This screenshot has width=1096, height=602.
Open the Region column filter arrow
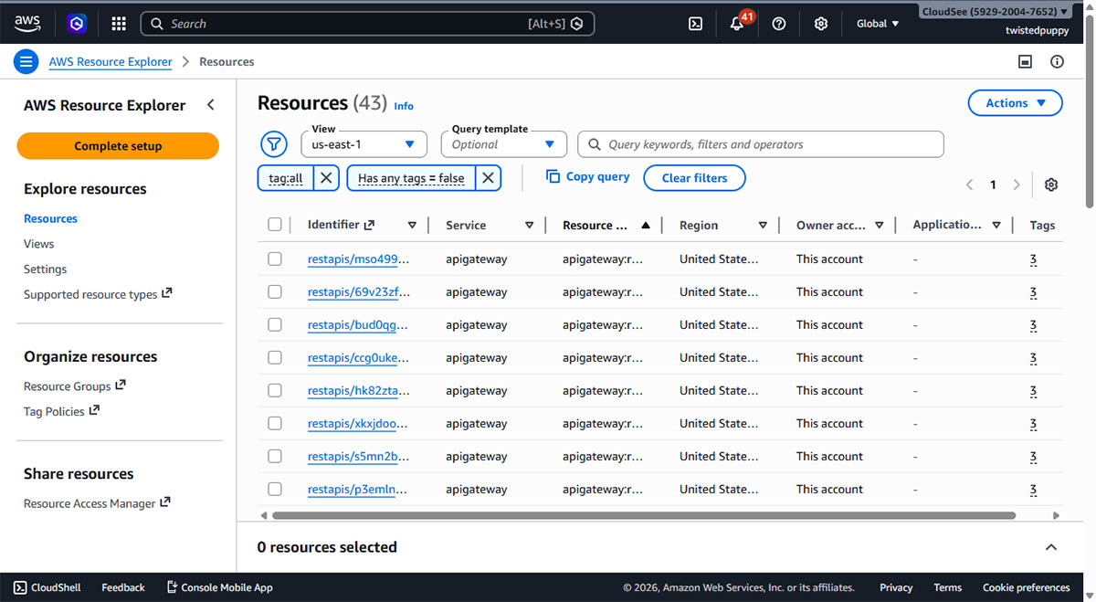tap(763, 225)
